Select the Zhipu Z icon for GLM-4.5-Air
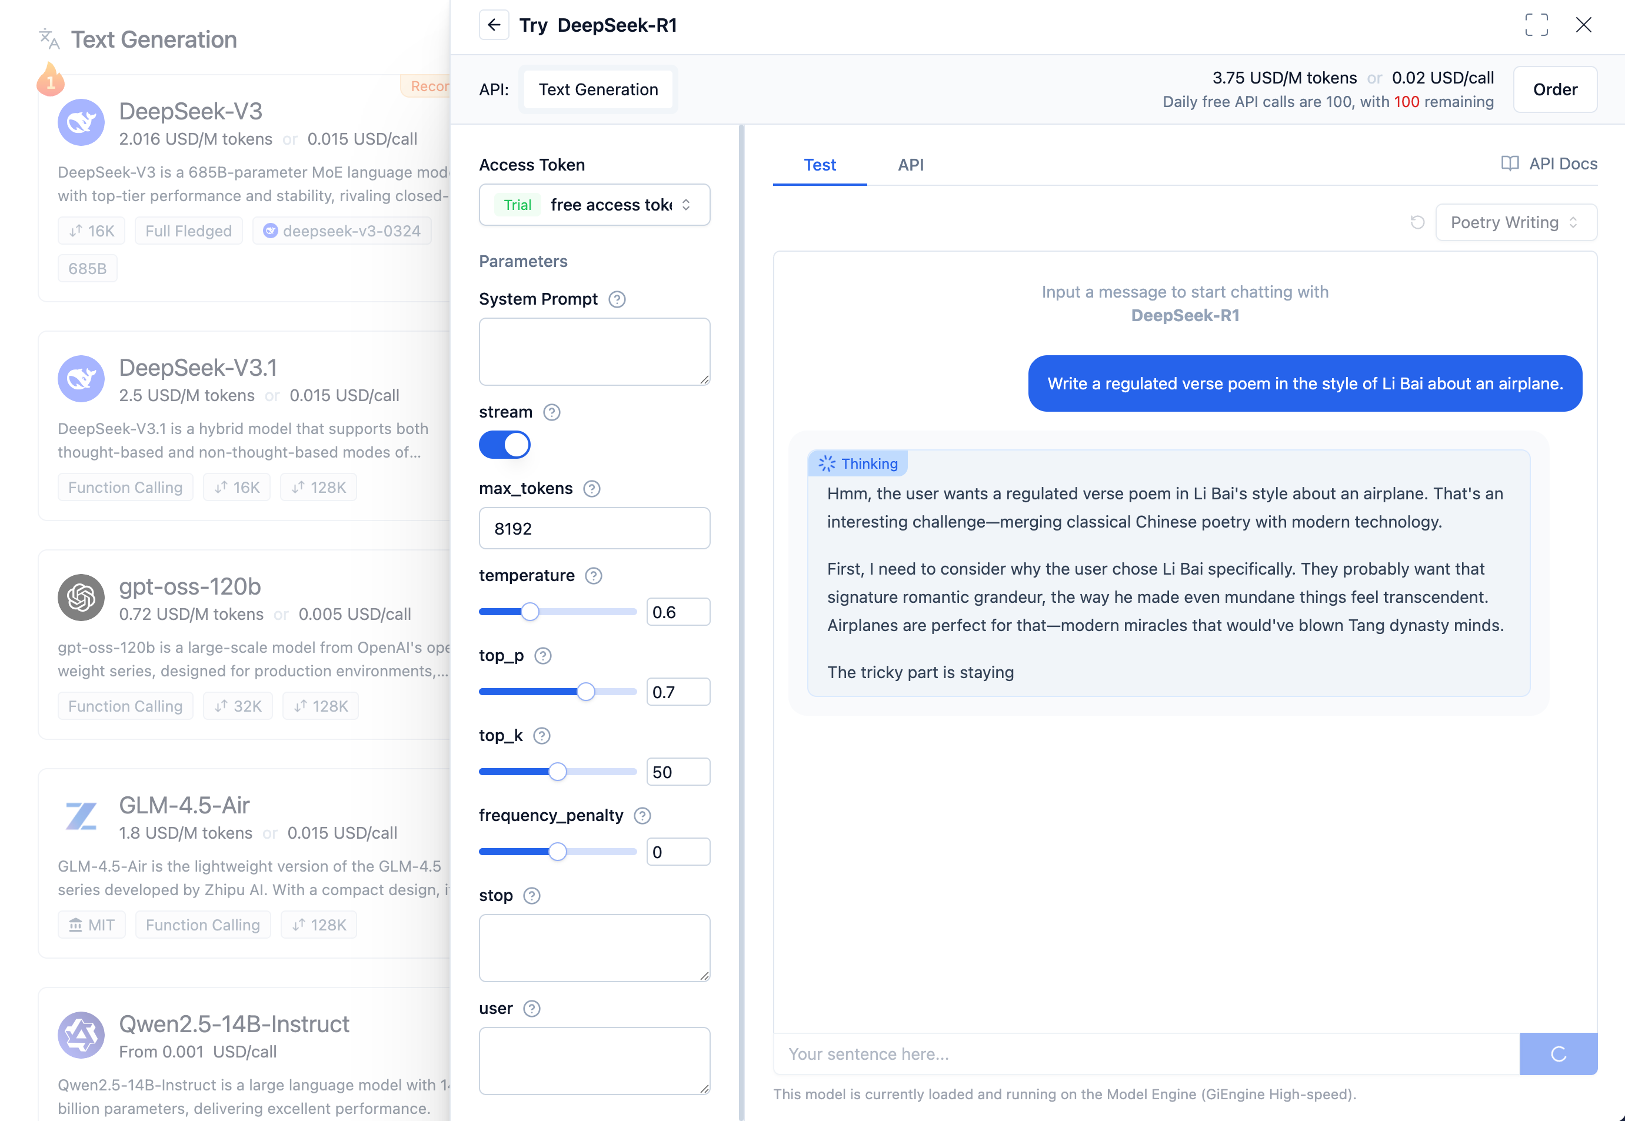 click(x=80, y=816)
